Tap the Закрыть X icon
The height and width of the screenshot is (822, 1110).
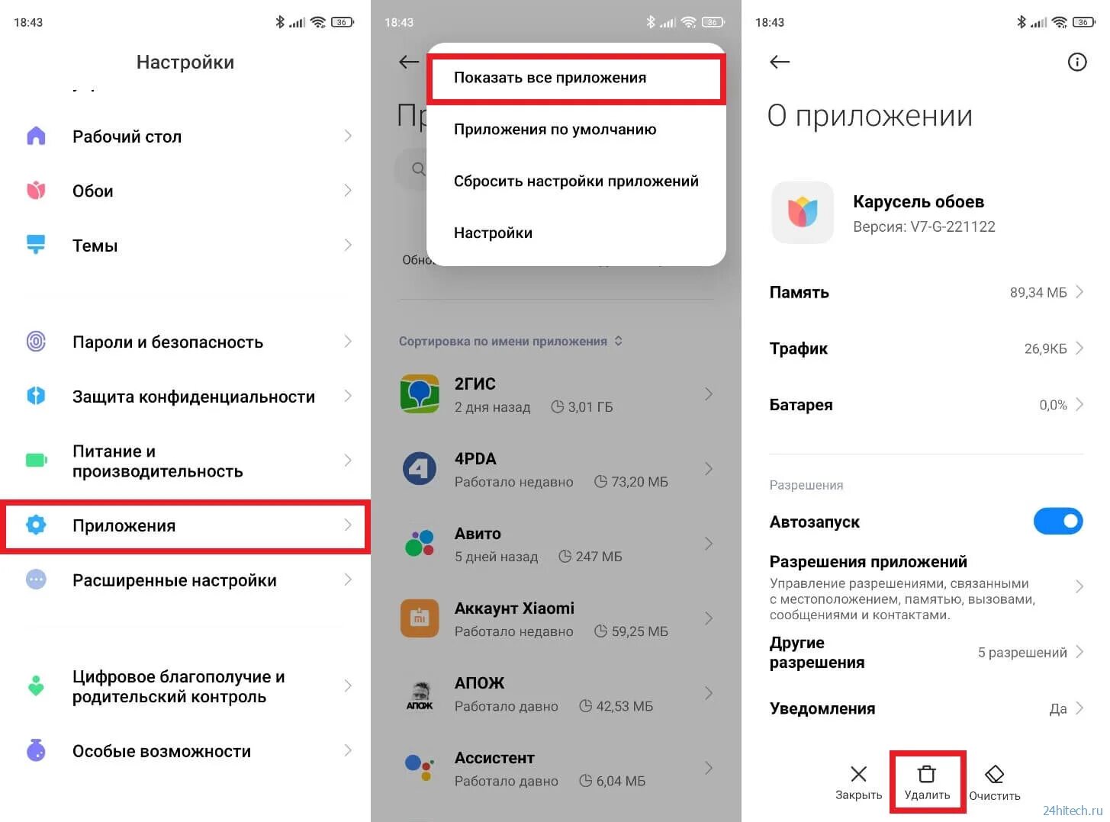point(858,774)
